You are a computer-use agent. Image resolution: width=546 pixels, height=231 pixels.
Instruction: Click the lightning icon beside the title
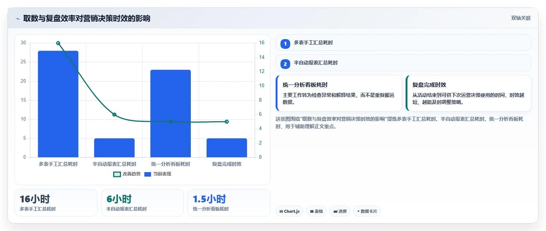[18, 19]
